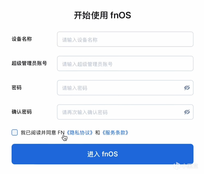This screenshot has width=204, height=174.
Task: Tick the agreement checkbox for FN terms
Action: click(15, 132)
